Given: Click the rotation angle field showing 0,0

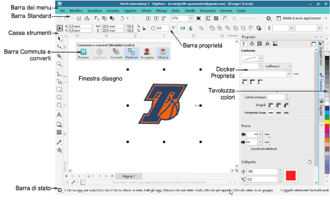Looking at the screenshot, I should [x=162, y=28].
